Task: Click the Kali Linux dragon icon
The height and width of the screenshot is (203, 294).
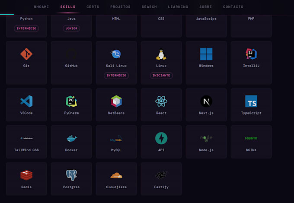Action: (x=116, y=54)
